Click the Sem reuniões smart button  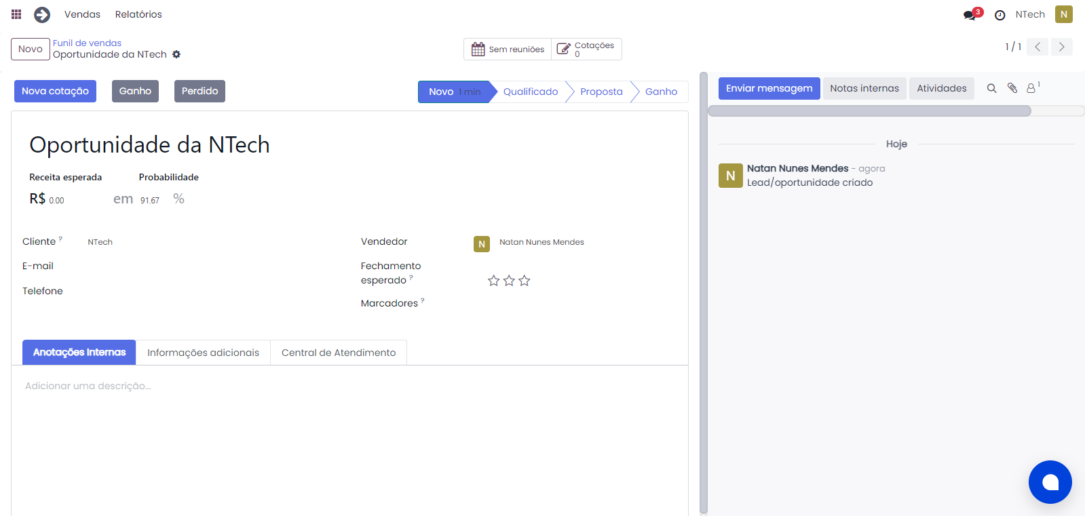pyautogui.click(x=508, y=49)
